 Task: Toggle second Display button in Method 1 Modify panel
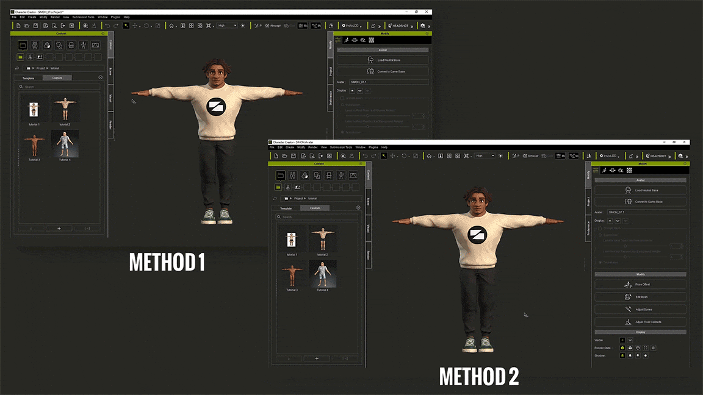359,90
